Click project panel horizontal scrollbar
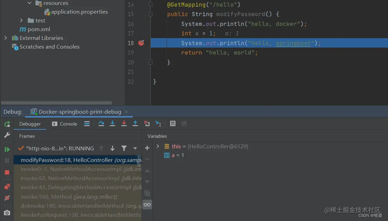 56,103
